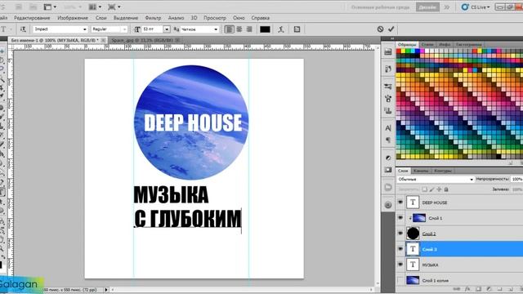
Task: Switch to the Каналы tab
Action: click(421, 171)
